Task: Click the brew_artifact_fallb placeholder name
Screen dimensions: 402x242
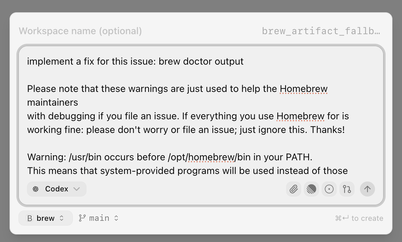Action: [x=321, y=31]
